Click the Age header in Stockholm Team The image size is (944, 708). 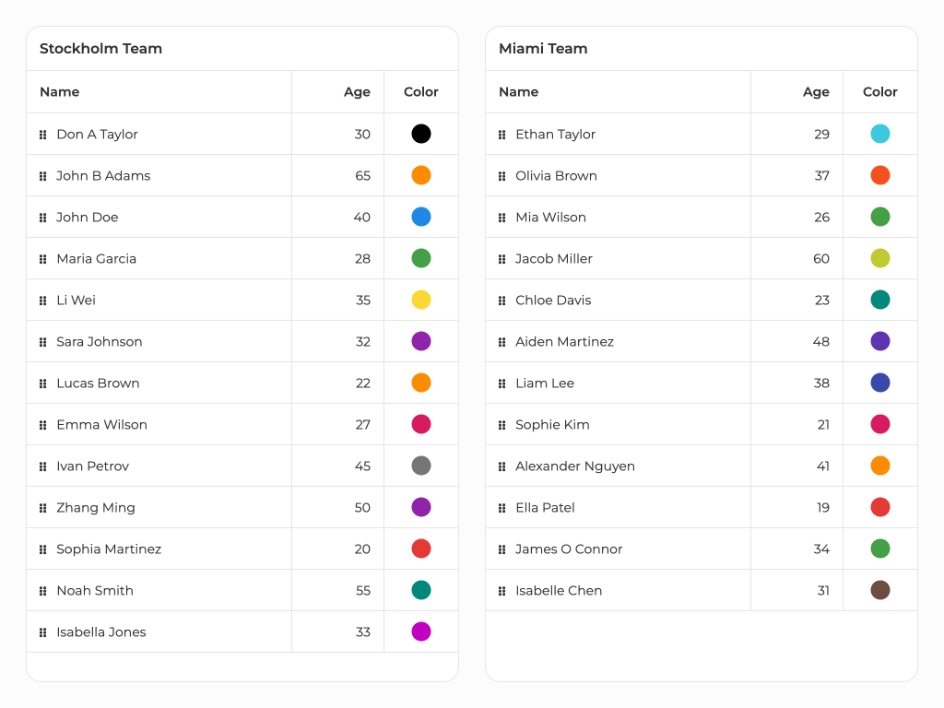click(x=357, y=92)
